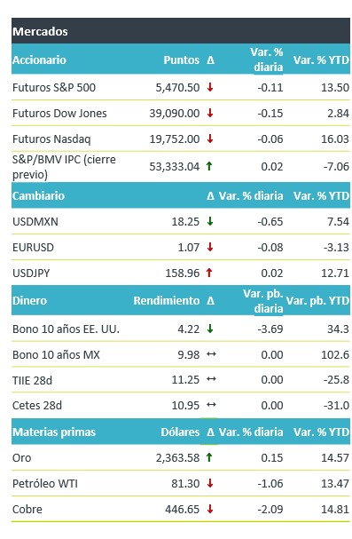Click the Cetes 28d yield value 10.95
The height and width of the screenshot is (539, 352).
click(x=185, y=406)
